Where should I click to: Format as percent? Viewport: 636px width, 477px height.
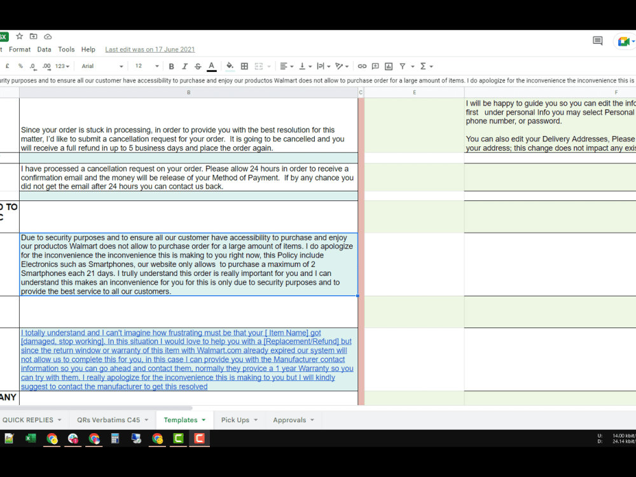click(x=20, y=66)
